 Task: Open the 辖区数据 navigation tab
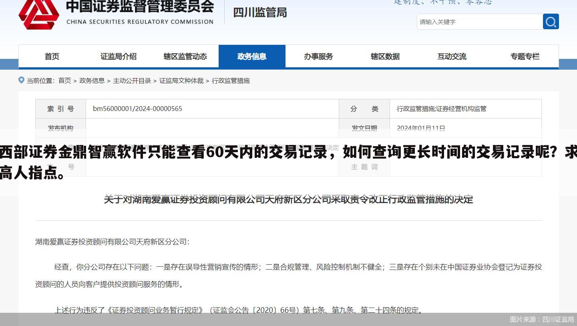pos(385,56)
